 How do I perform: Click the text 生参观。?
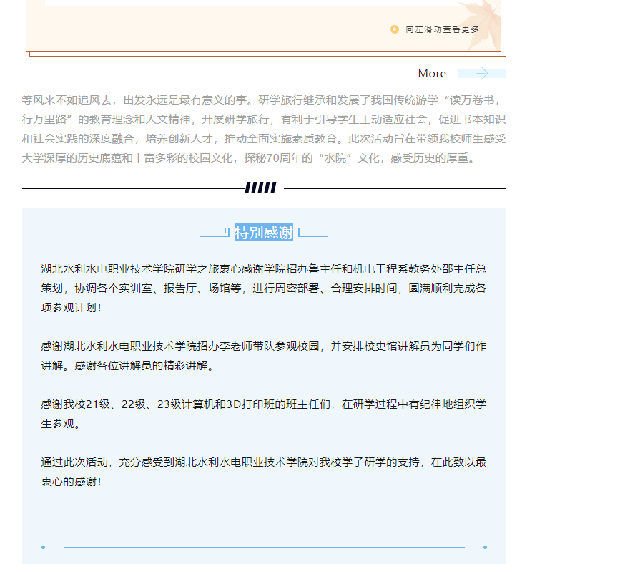(x=60, y=424)
